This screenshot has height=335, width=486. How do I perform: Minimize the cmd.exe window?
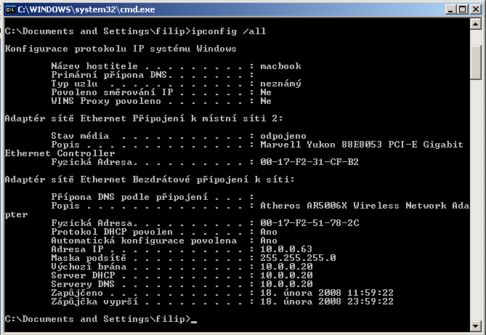click(x=450, y=9)
